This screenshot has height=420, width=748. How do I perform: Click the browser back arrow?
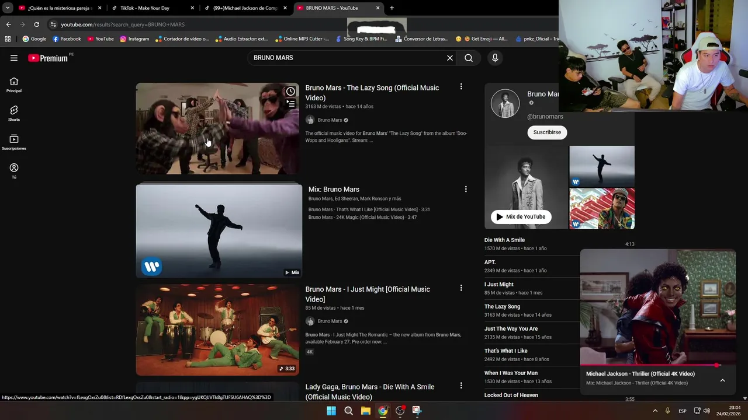coord(8,24)
